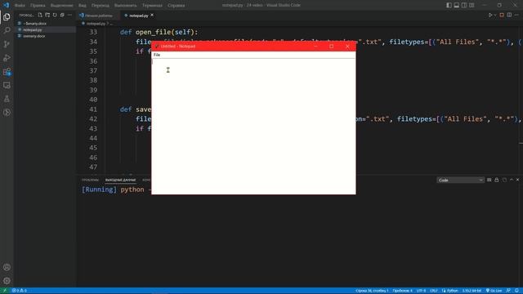
Task: Open the File menu in Notepad window
Action: 157,55
